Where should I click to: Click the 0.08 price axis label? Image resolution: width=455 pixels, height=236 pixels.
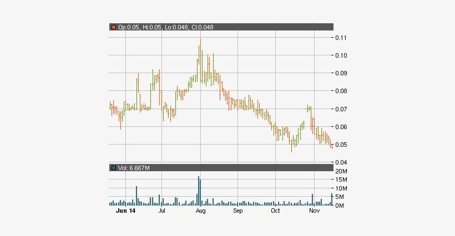click(x=341, y=91)
